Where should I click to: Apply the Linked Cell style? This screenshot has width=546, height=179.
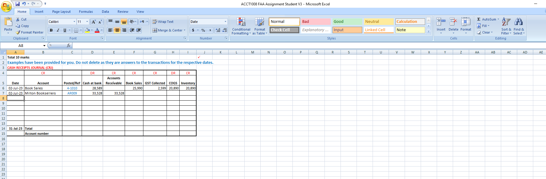[379, 30]
